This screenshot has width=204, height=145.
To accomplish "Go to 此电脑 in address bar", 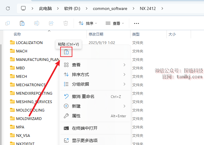I will click(x=45, y=8).
